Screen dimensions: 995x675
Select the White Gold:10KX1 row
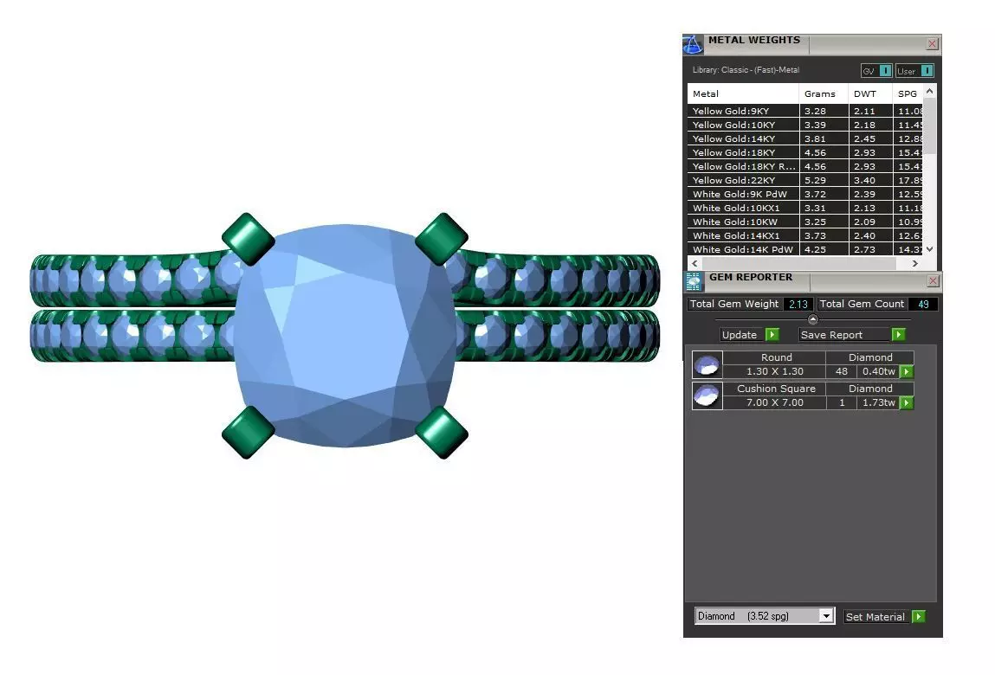point(805,208)
